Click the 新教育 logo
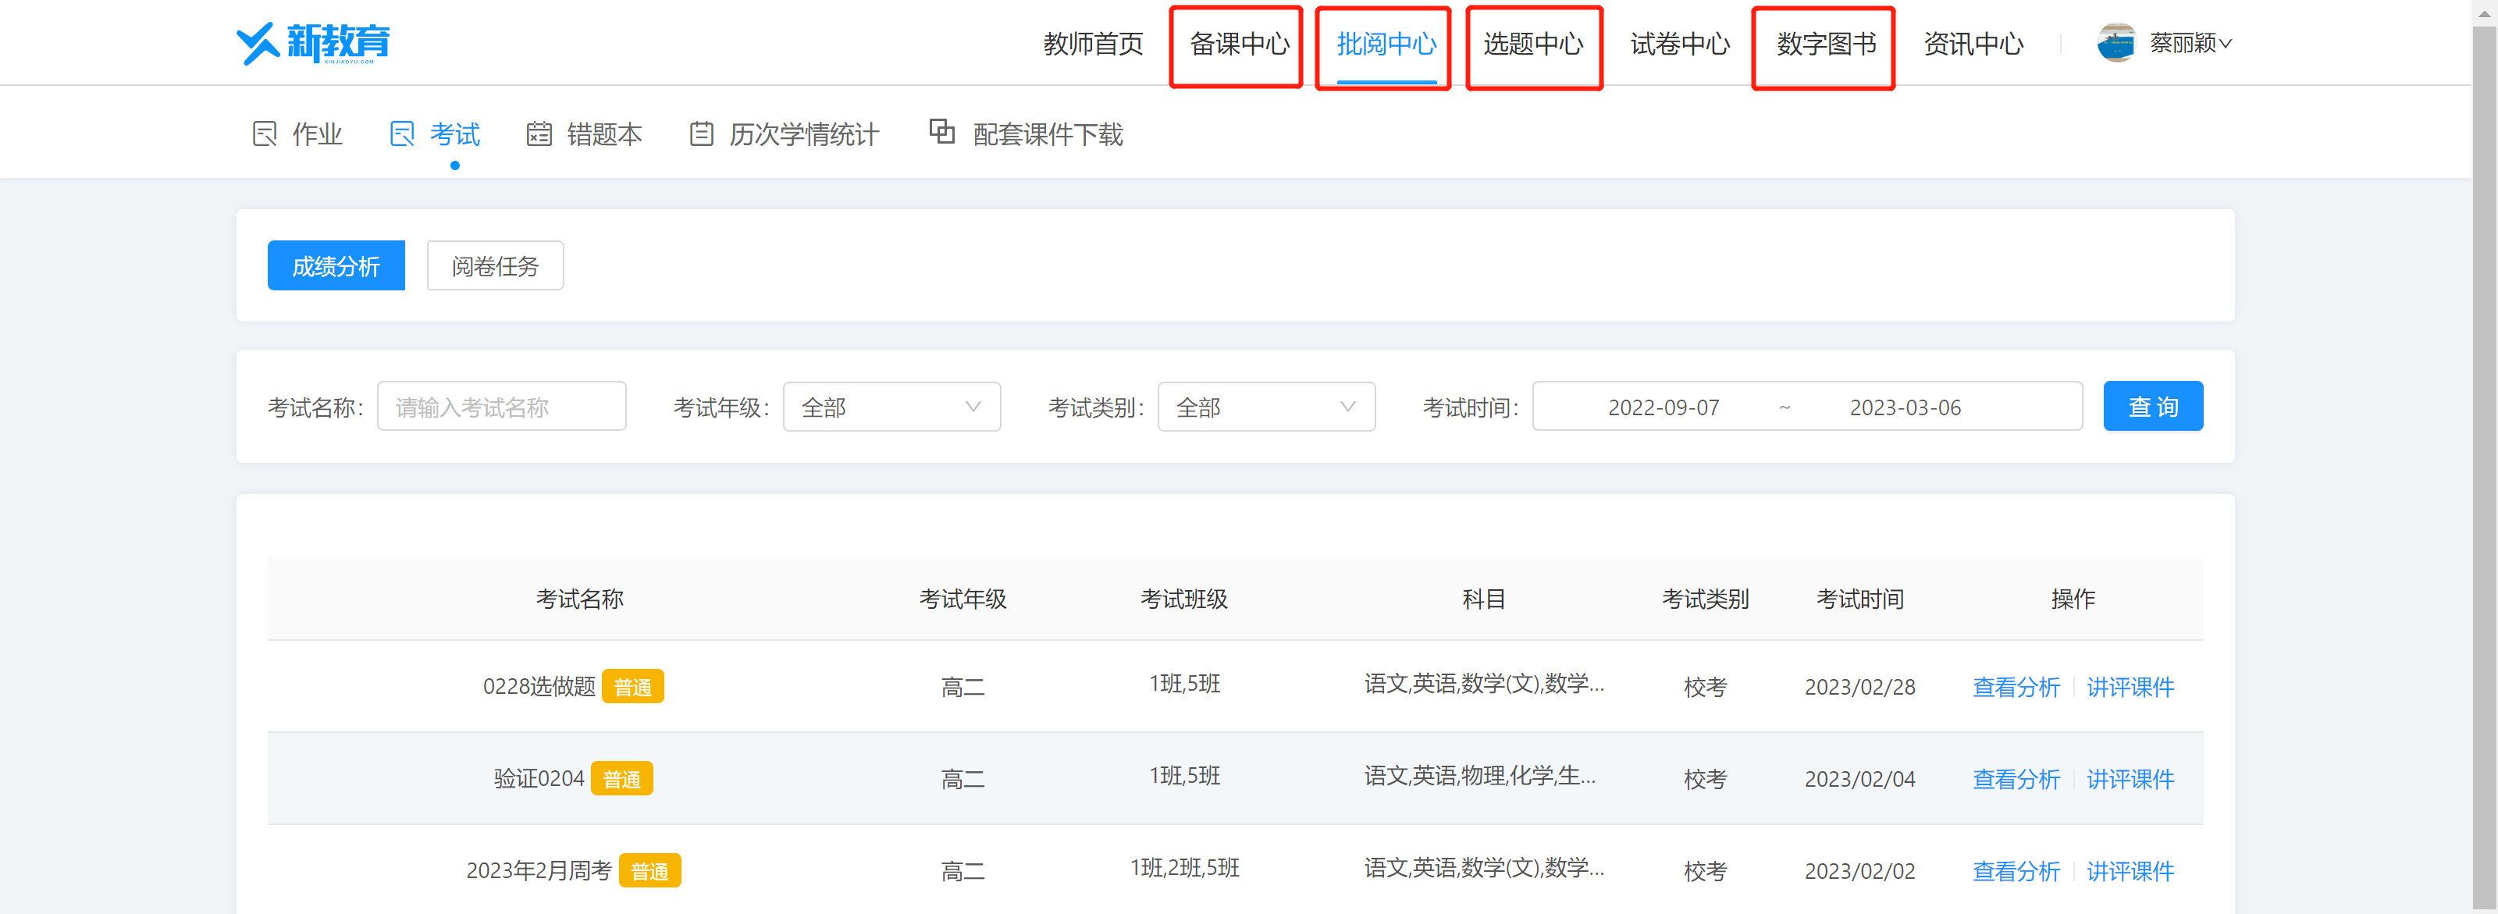The height and width of the screenshot is (914, 2498). coord(313,43)
